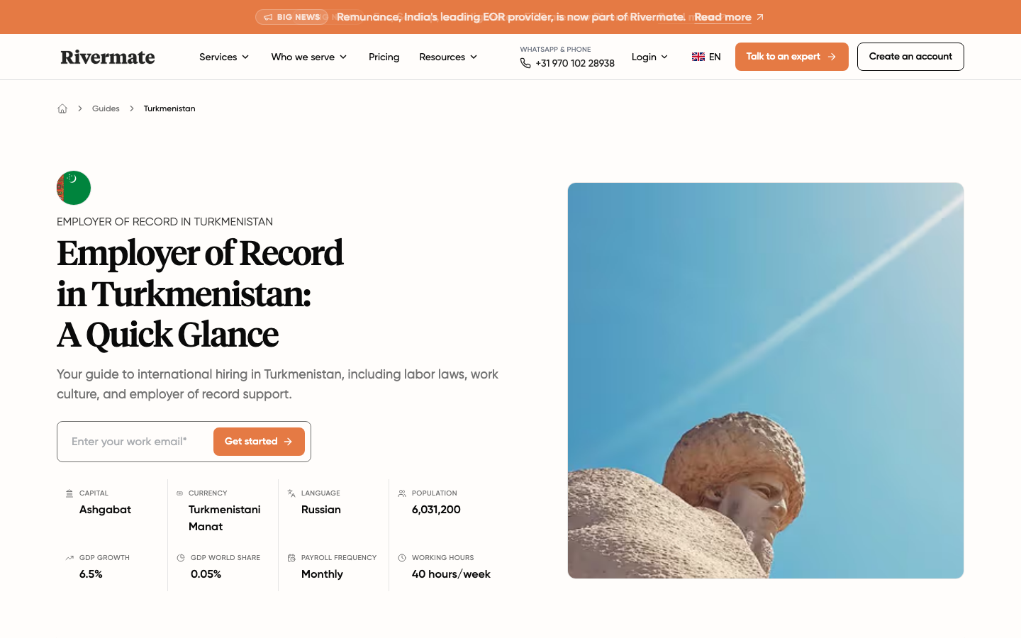The width and height of the screenshot is (1021, 638).
Task: Open the Login dropdown
Action: 649,57
